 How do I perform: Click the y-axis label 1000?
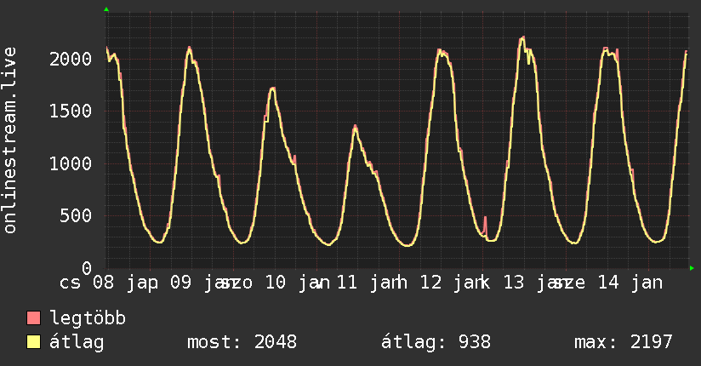coord(71,163)
